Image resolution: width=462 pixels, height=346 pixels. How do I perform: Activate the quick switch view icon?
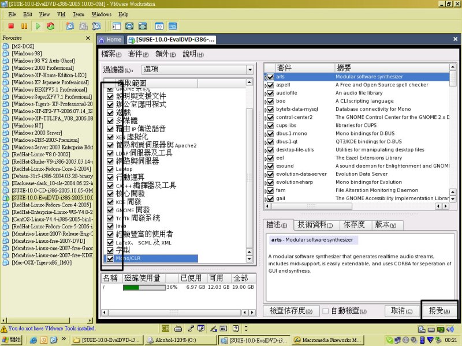(143, 26)
